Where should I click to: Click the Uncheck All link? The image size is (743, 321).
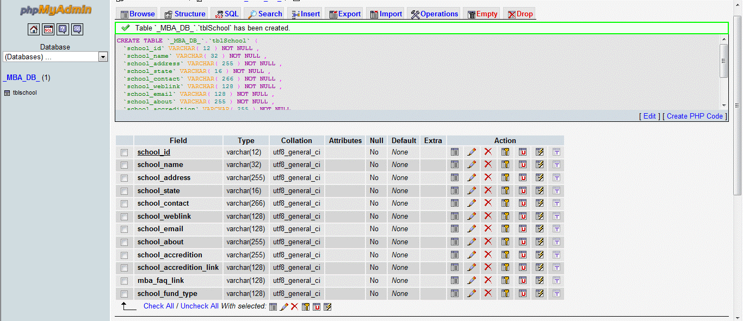pos(200,306)
